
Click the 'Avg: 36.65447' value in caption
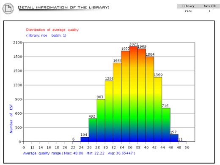click(121, 153)
